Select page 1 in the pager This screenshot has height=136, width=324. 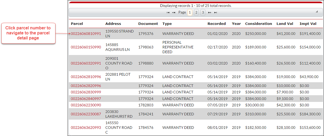coord(190,12)
